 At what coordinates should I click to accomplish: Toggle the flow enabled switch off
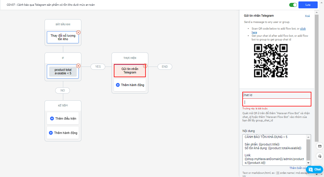[x=293, y=5]
